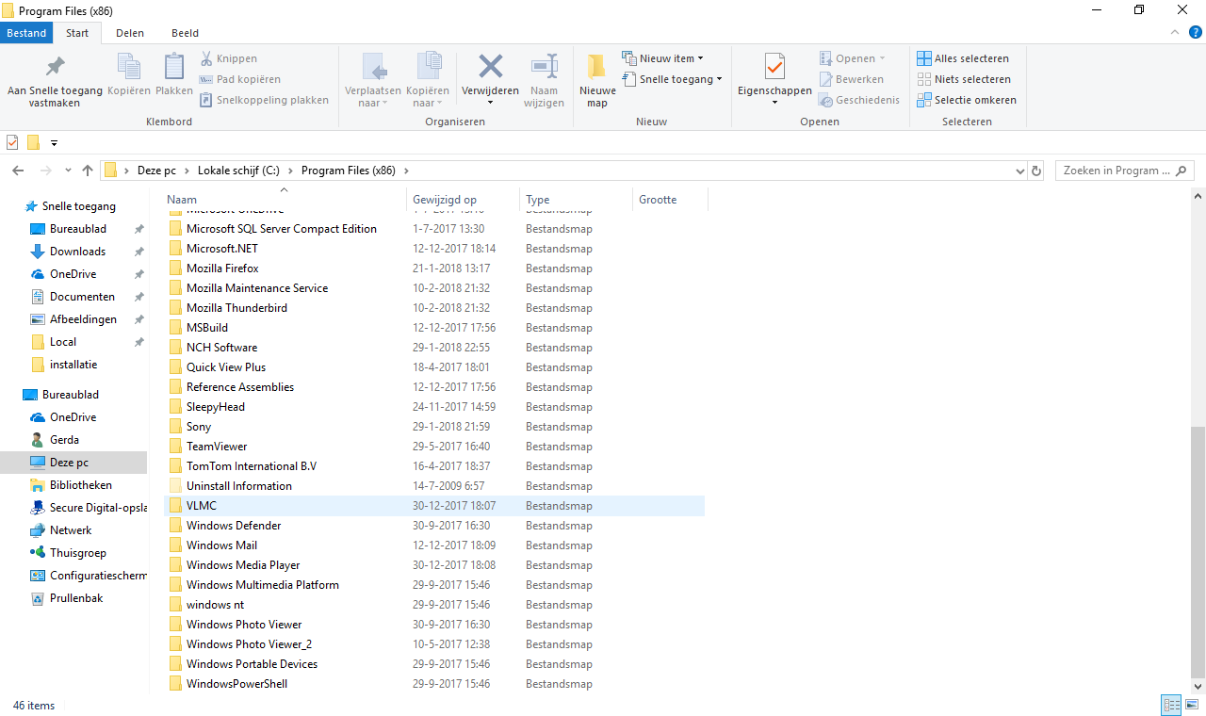Go up one folder level

pyautogui.click(x=88, y=171)
